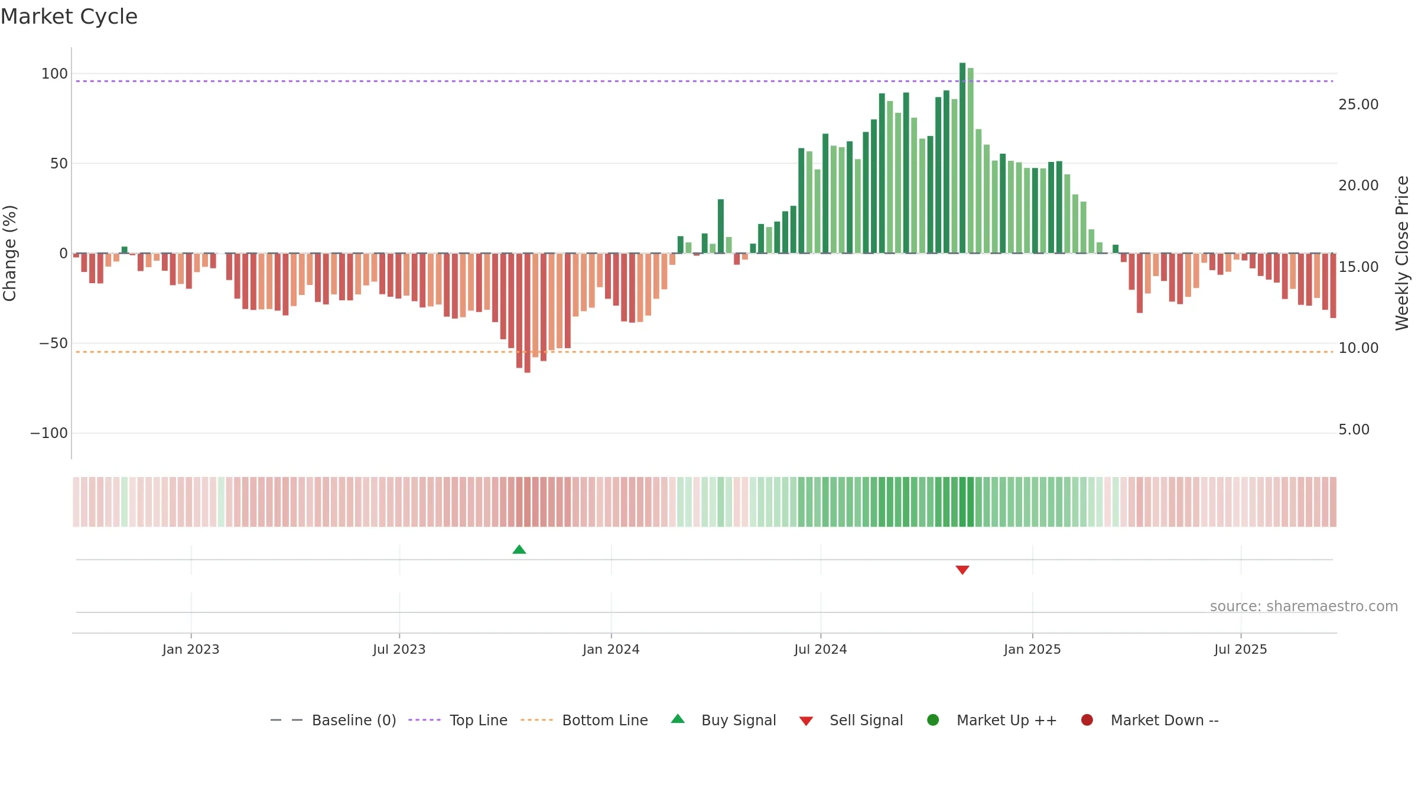Click the dark red circle icon in legend
The image size is (1418, 798).
tap(1087, 720)
